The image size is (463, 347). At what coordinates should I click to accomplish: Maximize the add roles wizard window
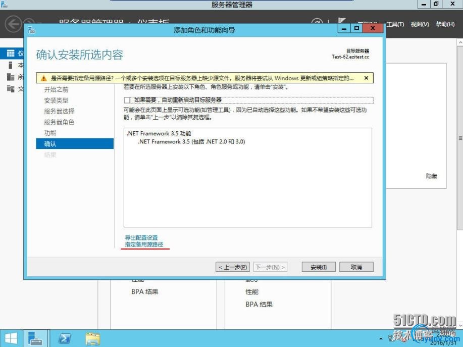(356, 28)
